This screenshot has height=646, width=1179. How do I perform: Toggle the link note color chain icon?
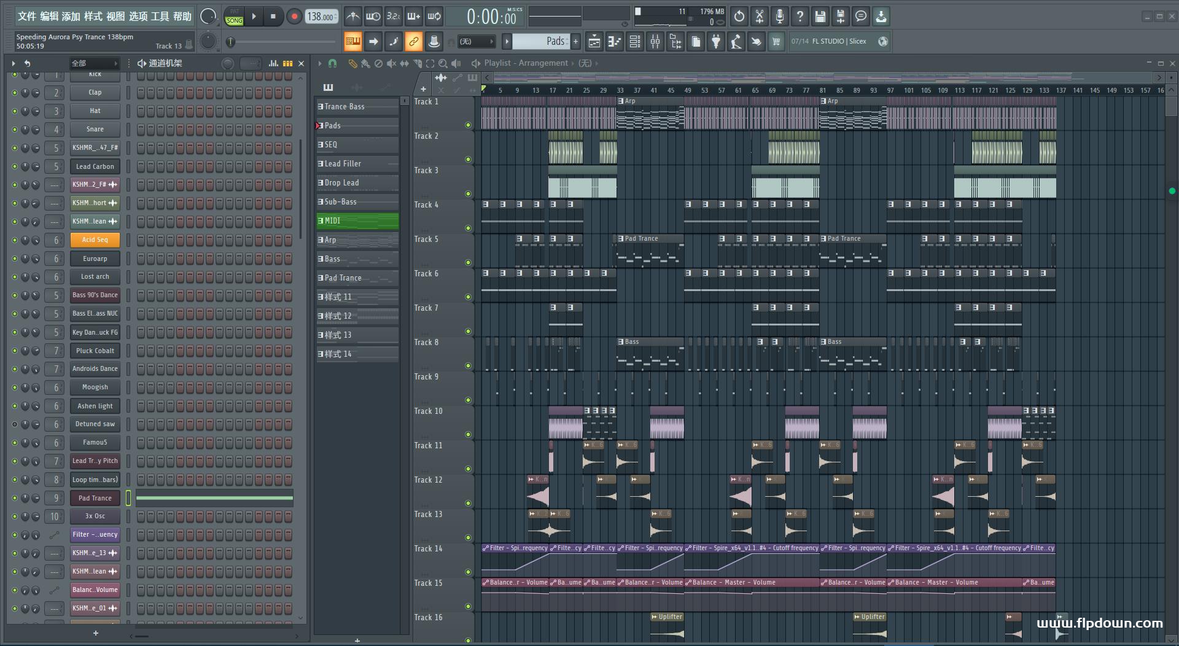(x=413, y=42)
